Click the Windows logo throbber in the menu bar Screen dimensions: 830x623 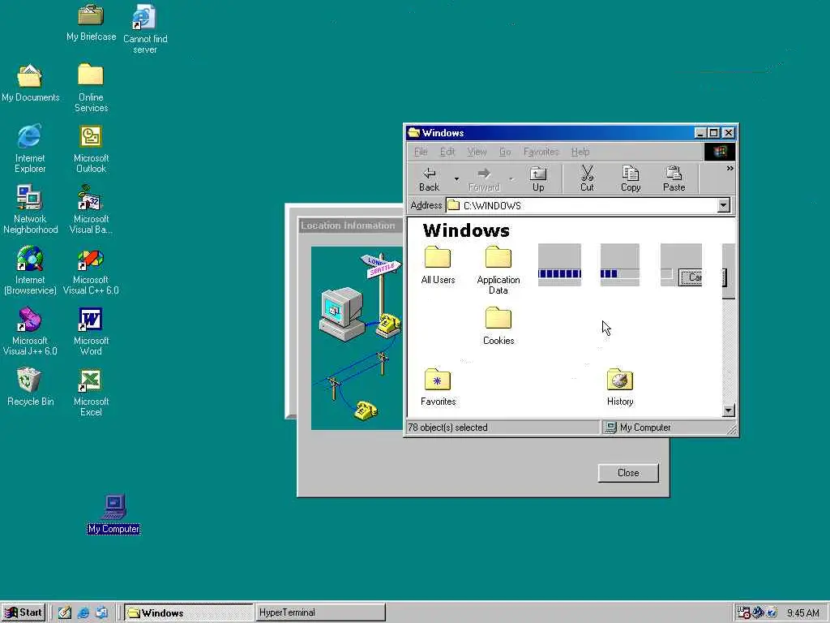point(720,152)
